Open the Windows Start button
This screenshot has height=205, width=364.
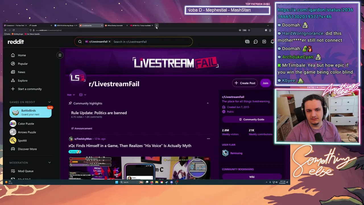pos(117,182)
